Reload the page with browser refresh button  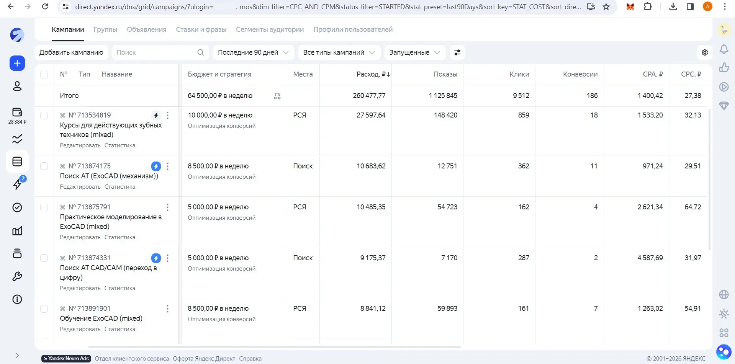[x=45, y=7]
